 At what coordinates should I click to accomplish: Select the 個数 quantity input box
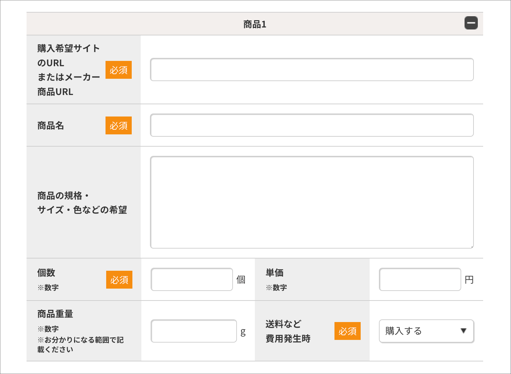click(191, 279)
